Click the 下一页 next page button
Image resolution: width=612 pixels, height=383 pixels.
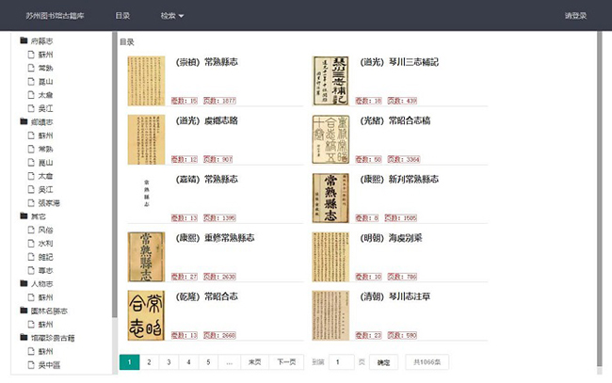[284, 361]
